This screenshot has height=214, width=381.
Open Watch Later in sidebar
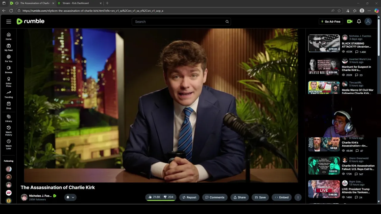9,144
